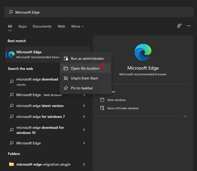197x171 pixels.
Task: Select Pin to taskbar menu entry
Action: 85,88
